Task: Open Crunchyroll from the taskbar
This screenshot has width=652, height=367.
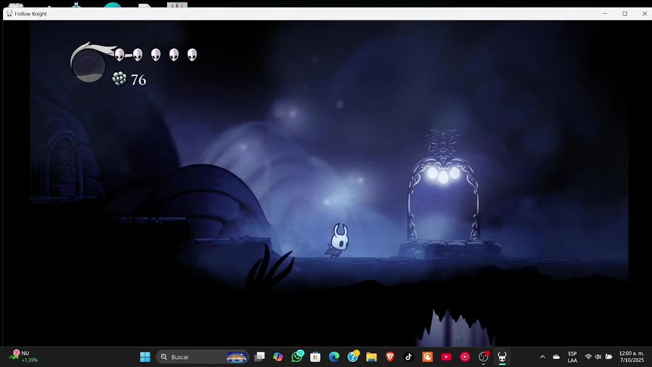Action: coord(427,357)
